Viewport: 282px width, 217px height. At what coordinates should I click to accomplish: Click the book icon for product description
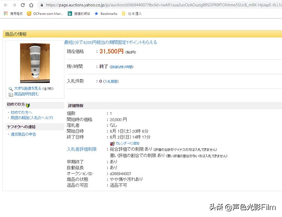(x=11, y=94)
